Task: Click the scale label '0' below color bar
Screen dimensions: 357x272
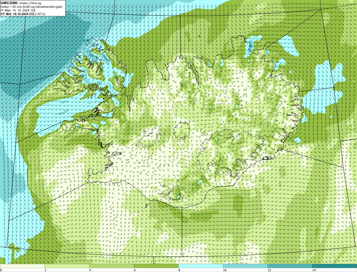Action: (1, 270)
